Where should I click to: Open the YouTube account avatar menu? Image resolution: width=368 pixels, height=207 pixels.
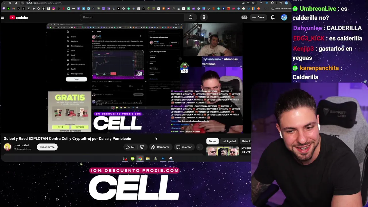pyautogui.click(x=284, y=18)
